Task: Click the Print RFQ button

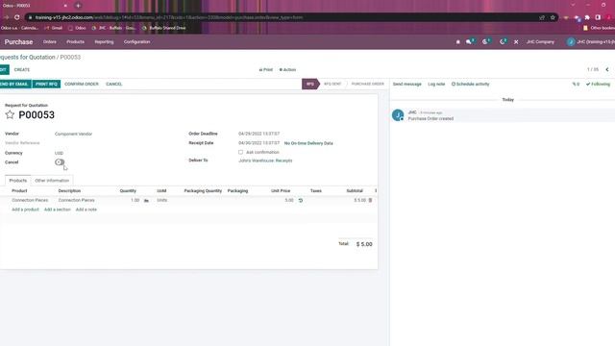Action: [46, 84]
